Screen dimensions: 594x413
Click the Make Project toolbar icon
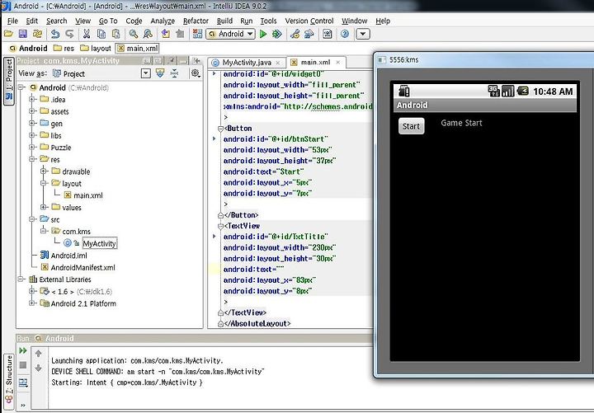pyautogui.click(x=197, y=34)
